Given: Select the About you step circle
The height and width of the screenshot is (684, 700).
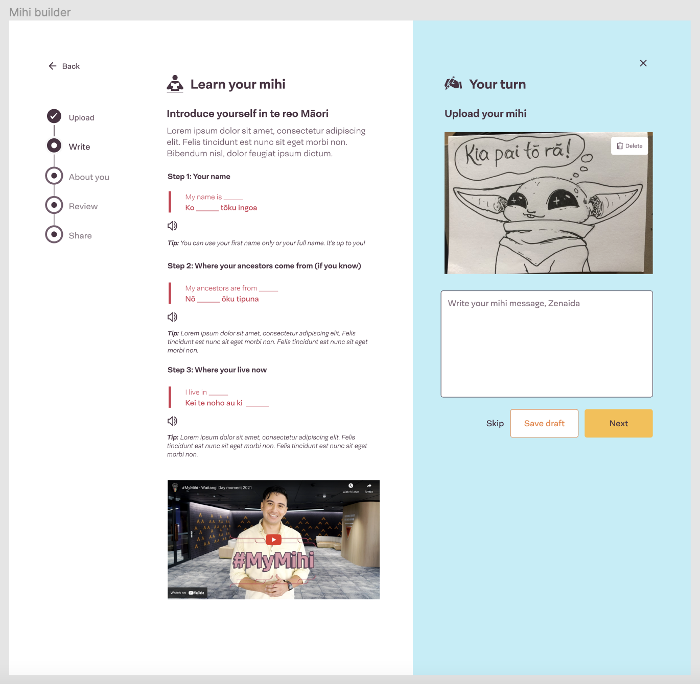Looking at the screenshot, I should coord(54,176).
